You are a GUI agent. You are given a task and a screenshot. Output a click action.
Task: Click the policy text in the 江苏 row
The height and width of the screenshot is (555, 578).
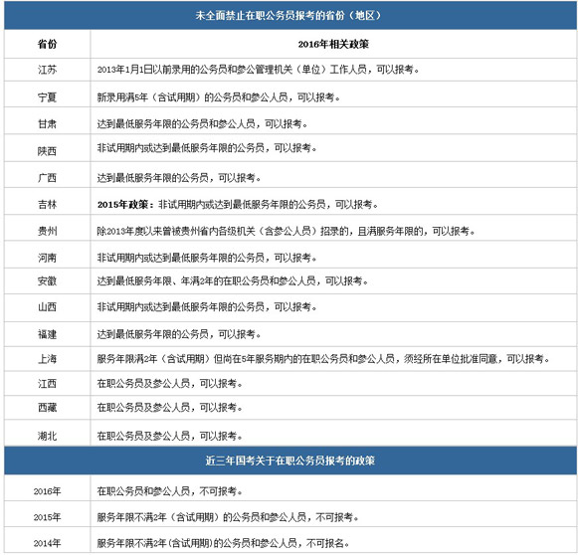tap(258, 70)
